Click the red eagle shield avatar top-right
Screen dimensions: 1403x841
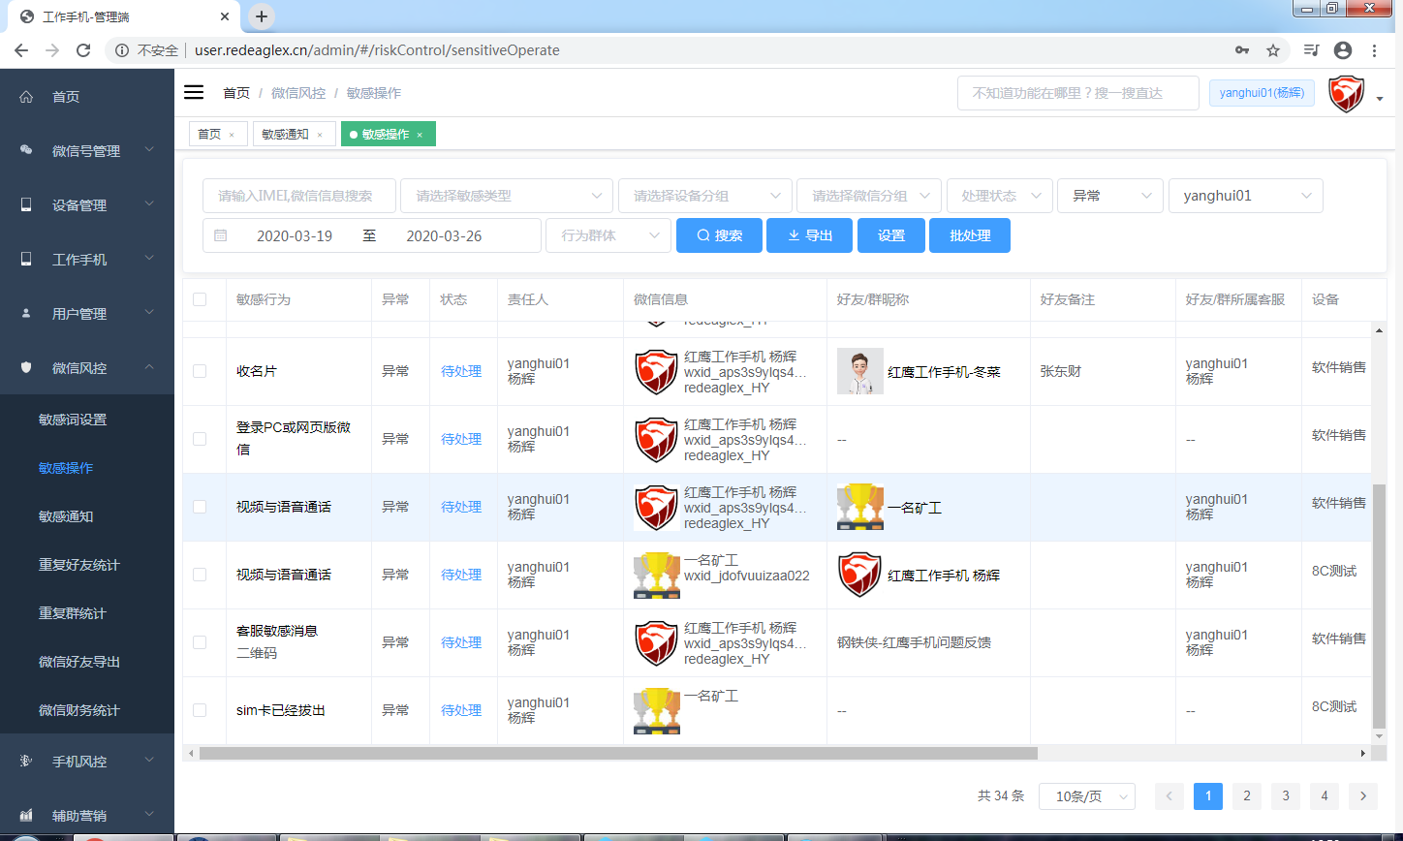point(1346,94)
